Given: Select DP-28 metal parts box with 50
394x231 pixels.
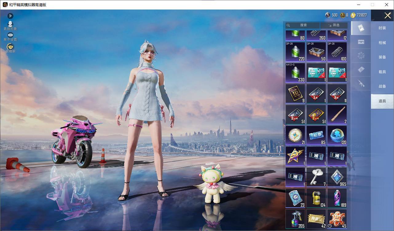Looking at the screenshot, I should 316,52.
